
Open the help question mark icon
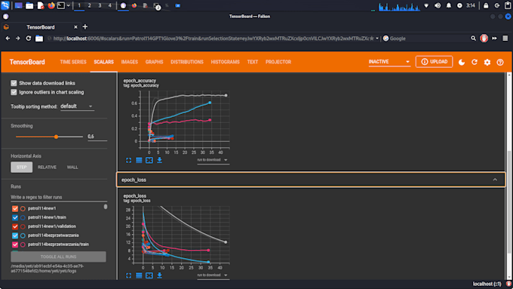click(500, 62)
